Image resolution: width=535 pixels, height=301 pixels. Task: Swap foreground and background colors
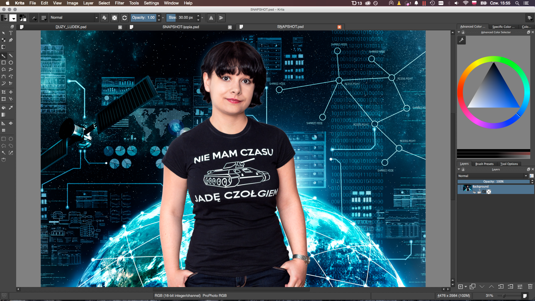point(25,16)
